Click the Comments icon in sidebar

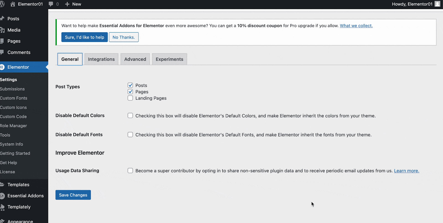pyautogui.click(x=2, y=52)
